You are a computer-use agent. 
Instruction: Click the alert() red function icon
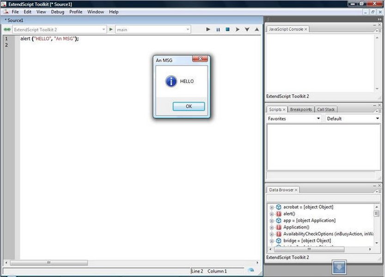click(x=278, y=214)
